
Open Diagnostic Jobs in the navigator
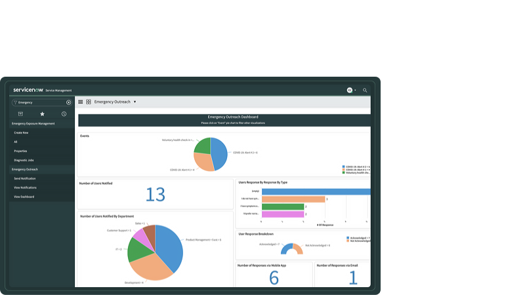(24, 160)
